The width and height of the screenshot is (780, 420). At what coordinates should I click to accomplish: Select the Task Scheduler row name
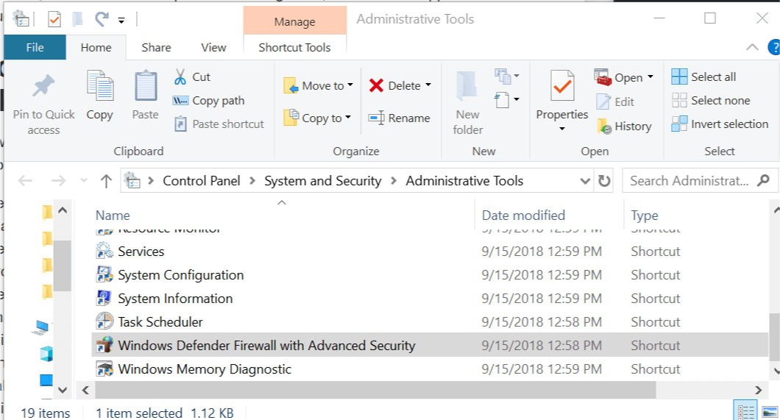[x=160, y=321]
